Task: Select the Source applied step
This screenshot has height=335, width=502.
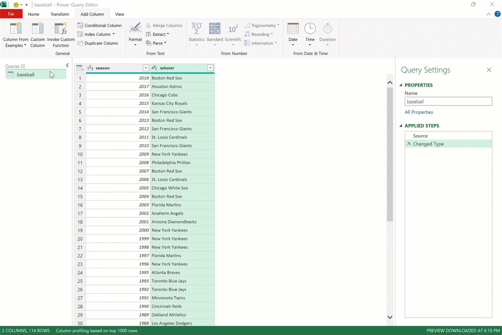Action: tap(420, 136)
